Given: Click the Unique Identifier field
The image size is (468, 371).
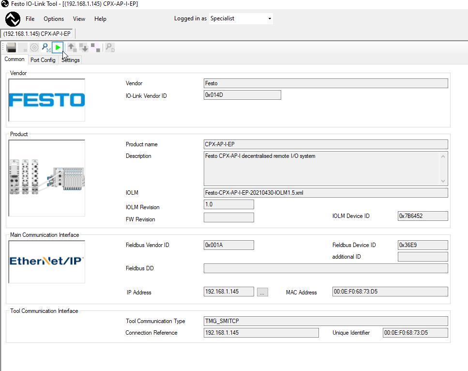Looking at the screenshot, I should coord(415,333).
